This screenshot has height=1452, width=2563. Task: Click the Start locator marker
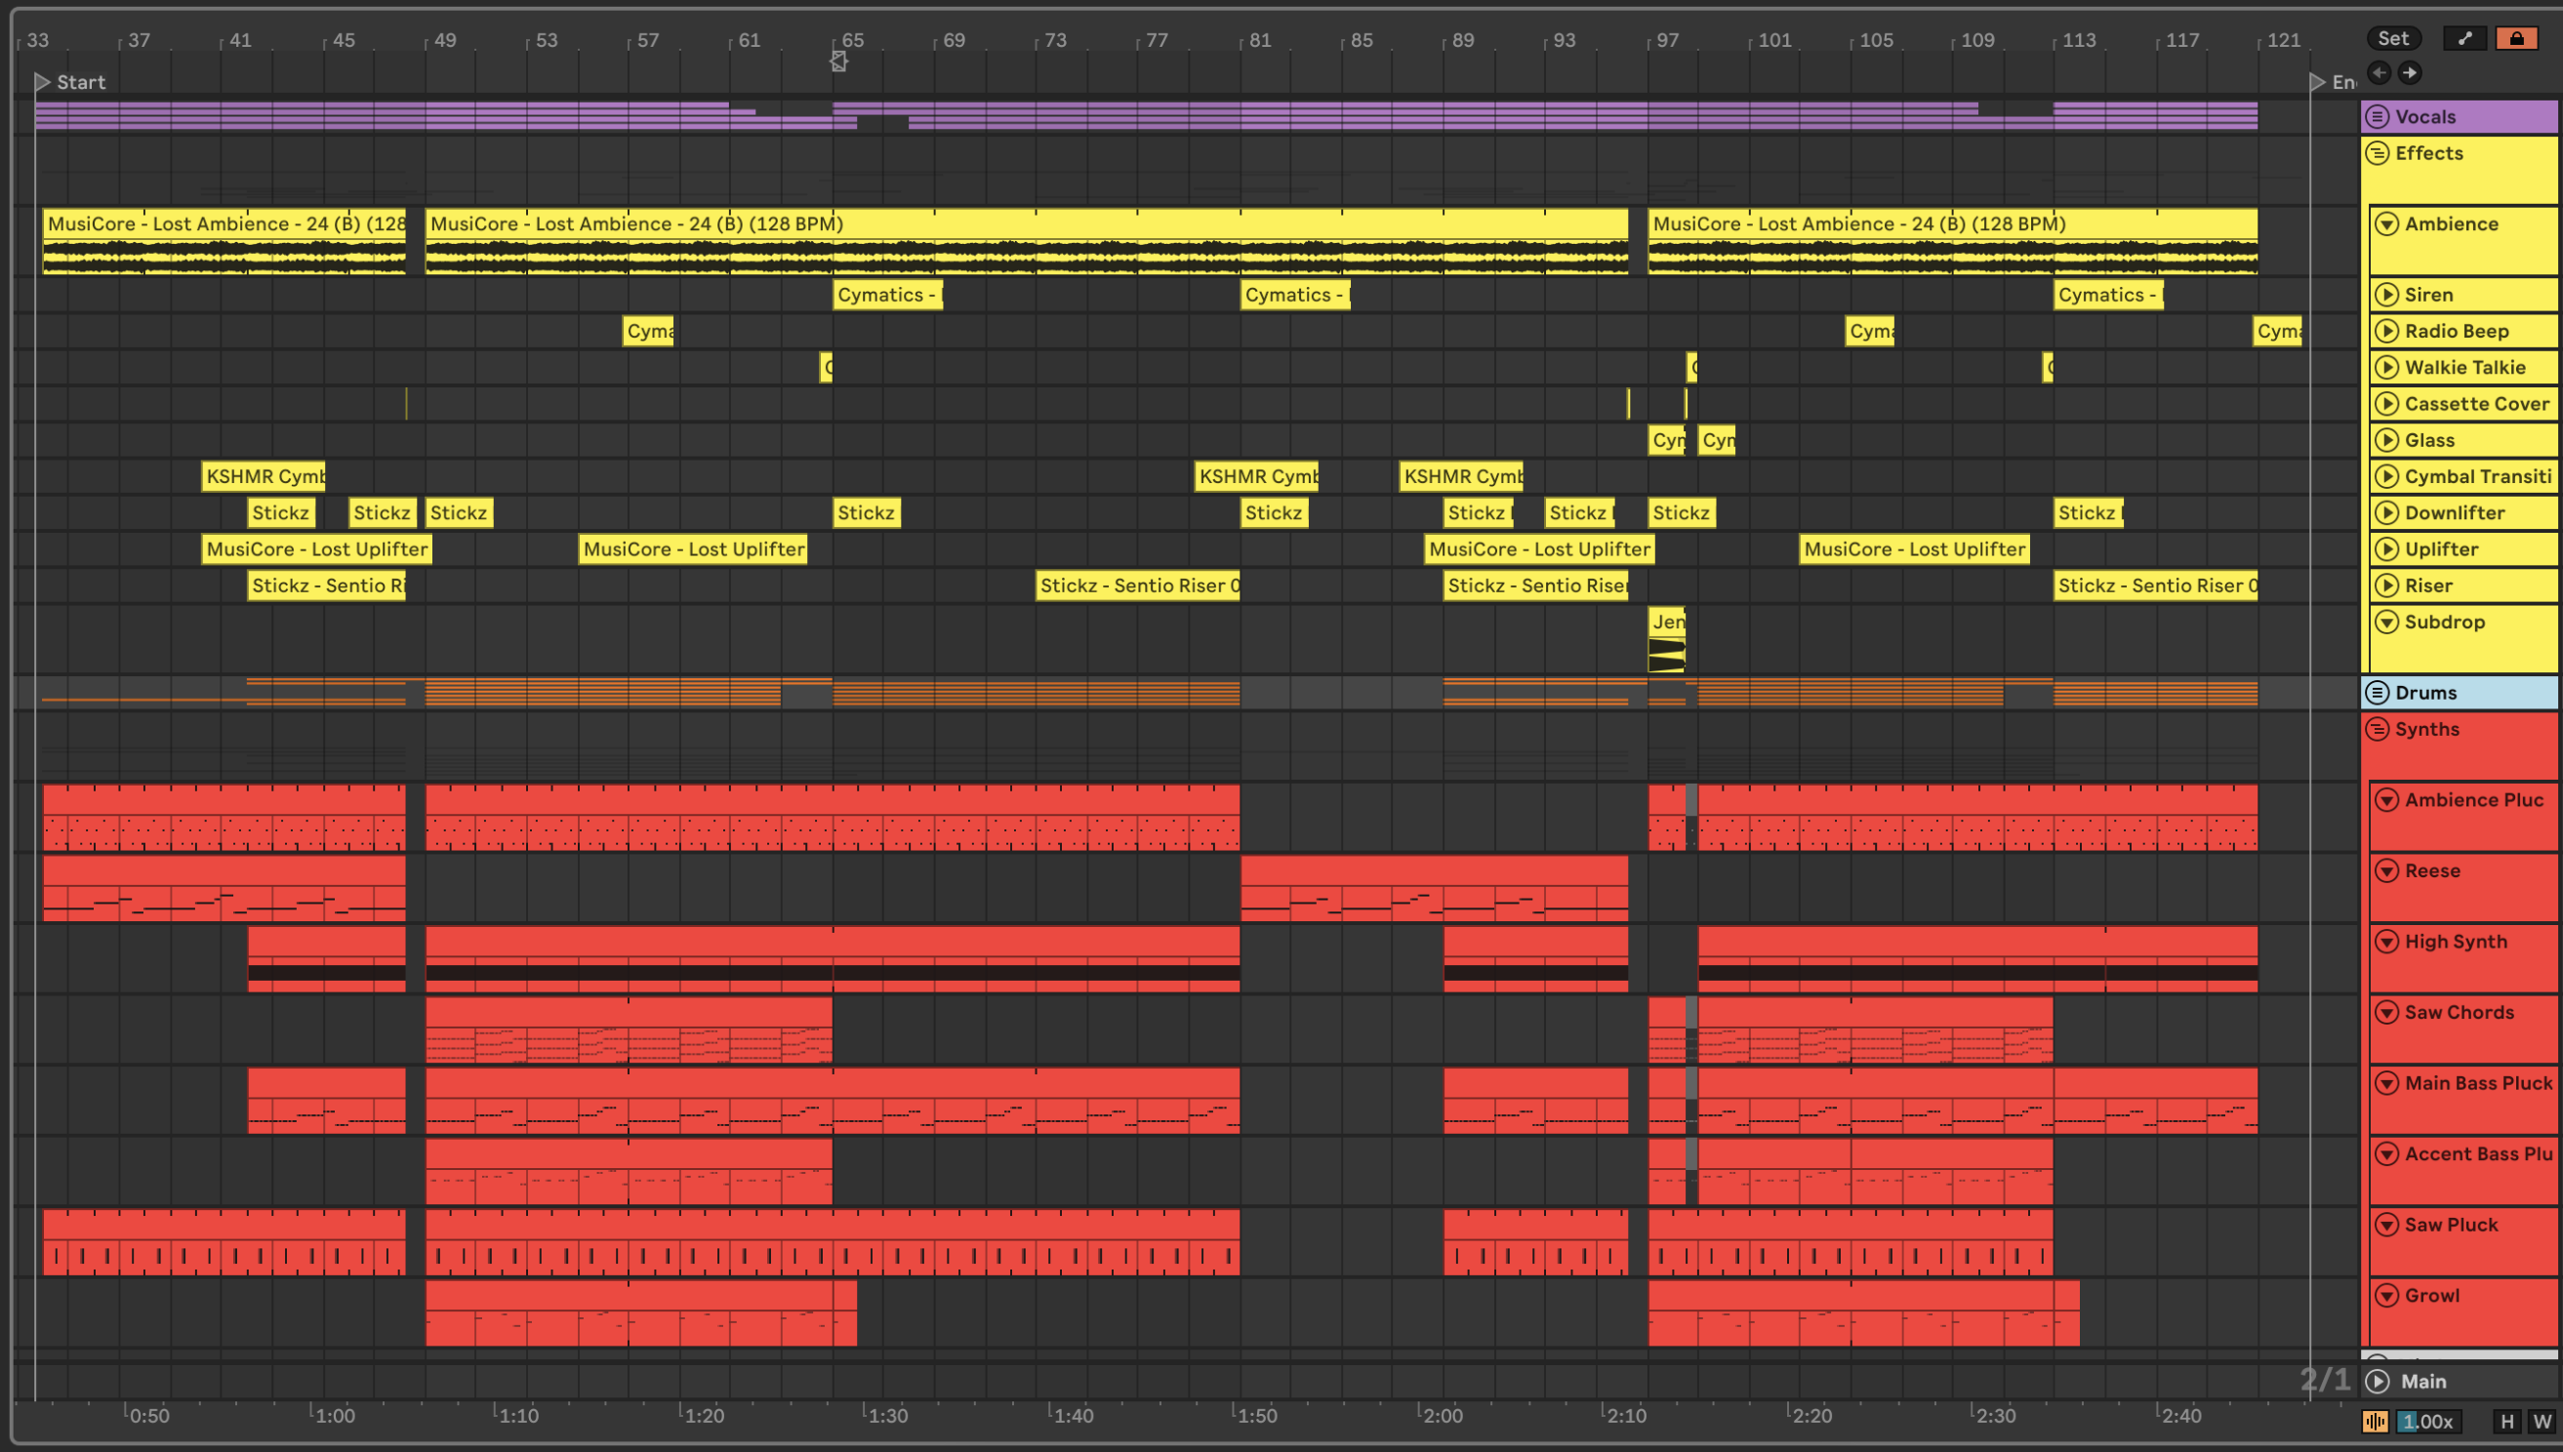[42, 82]
